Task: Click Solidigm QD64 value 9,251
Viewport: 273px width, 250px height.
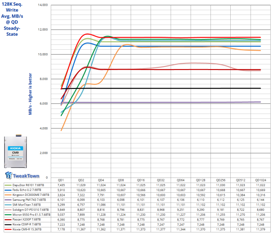Action: coord(181,210)
